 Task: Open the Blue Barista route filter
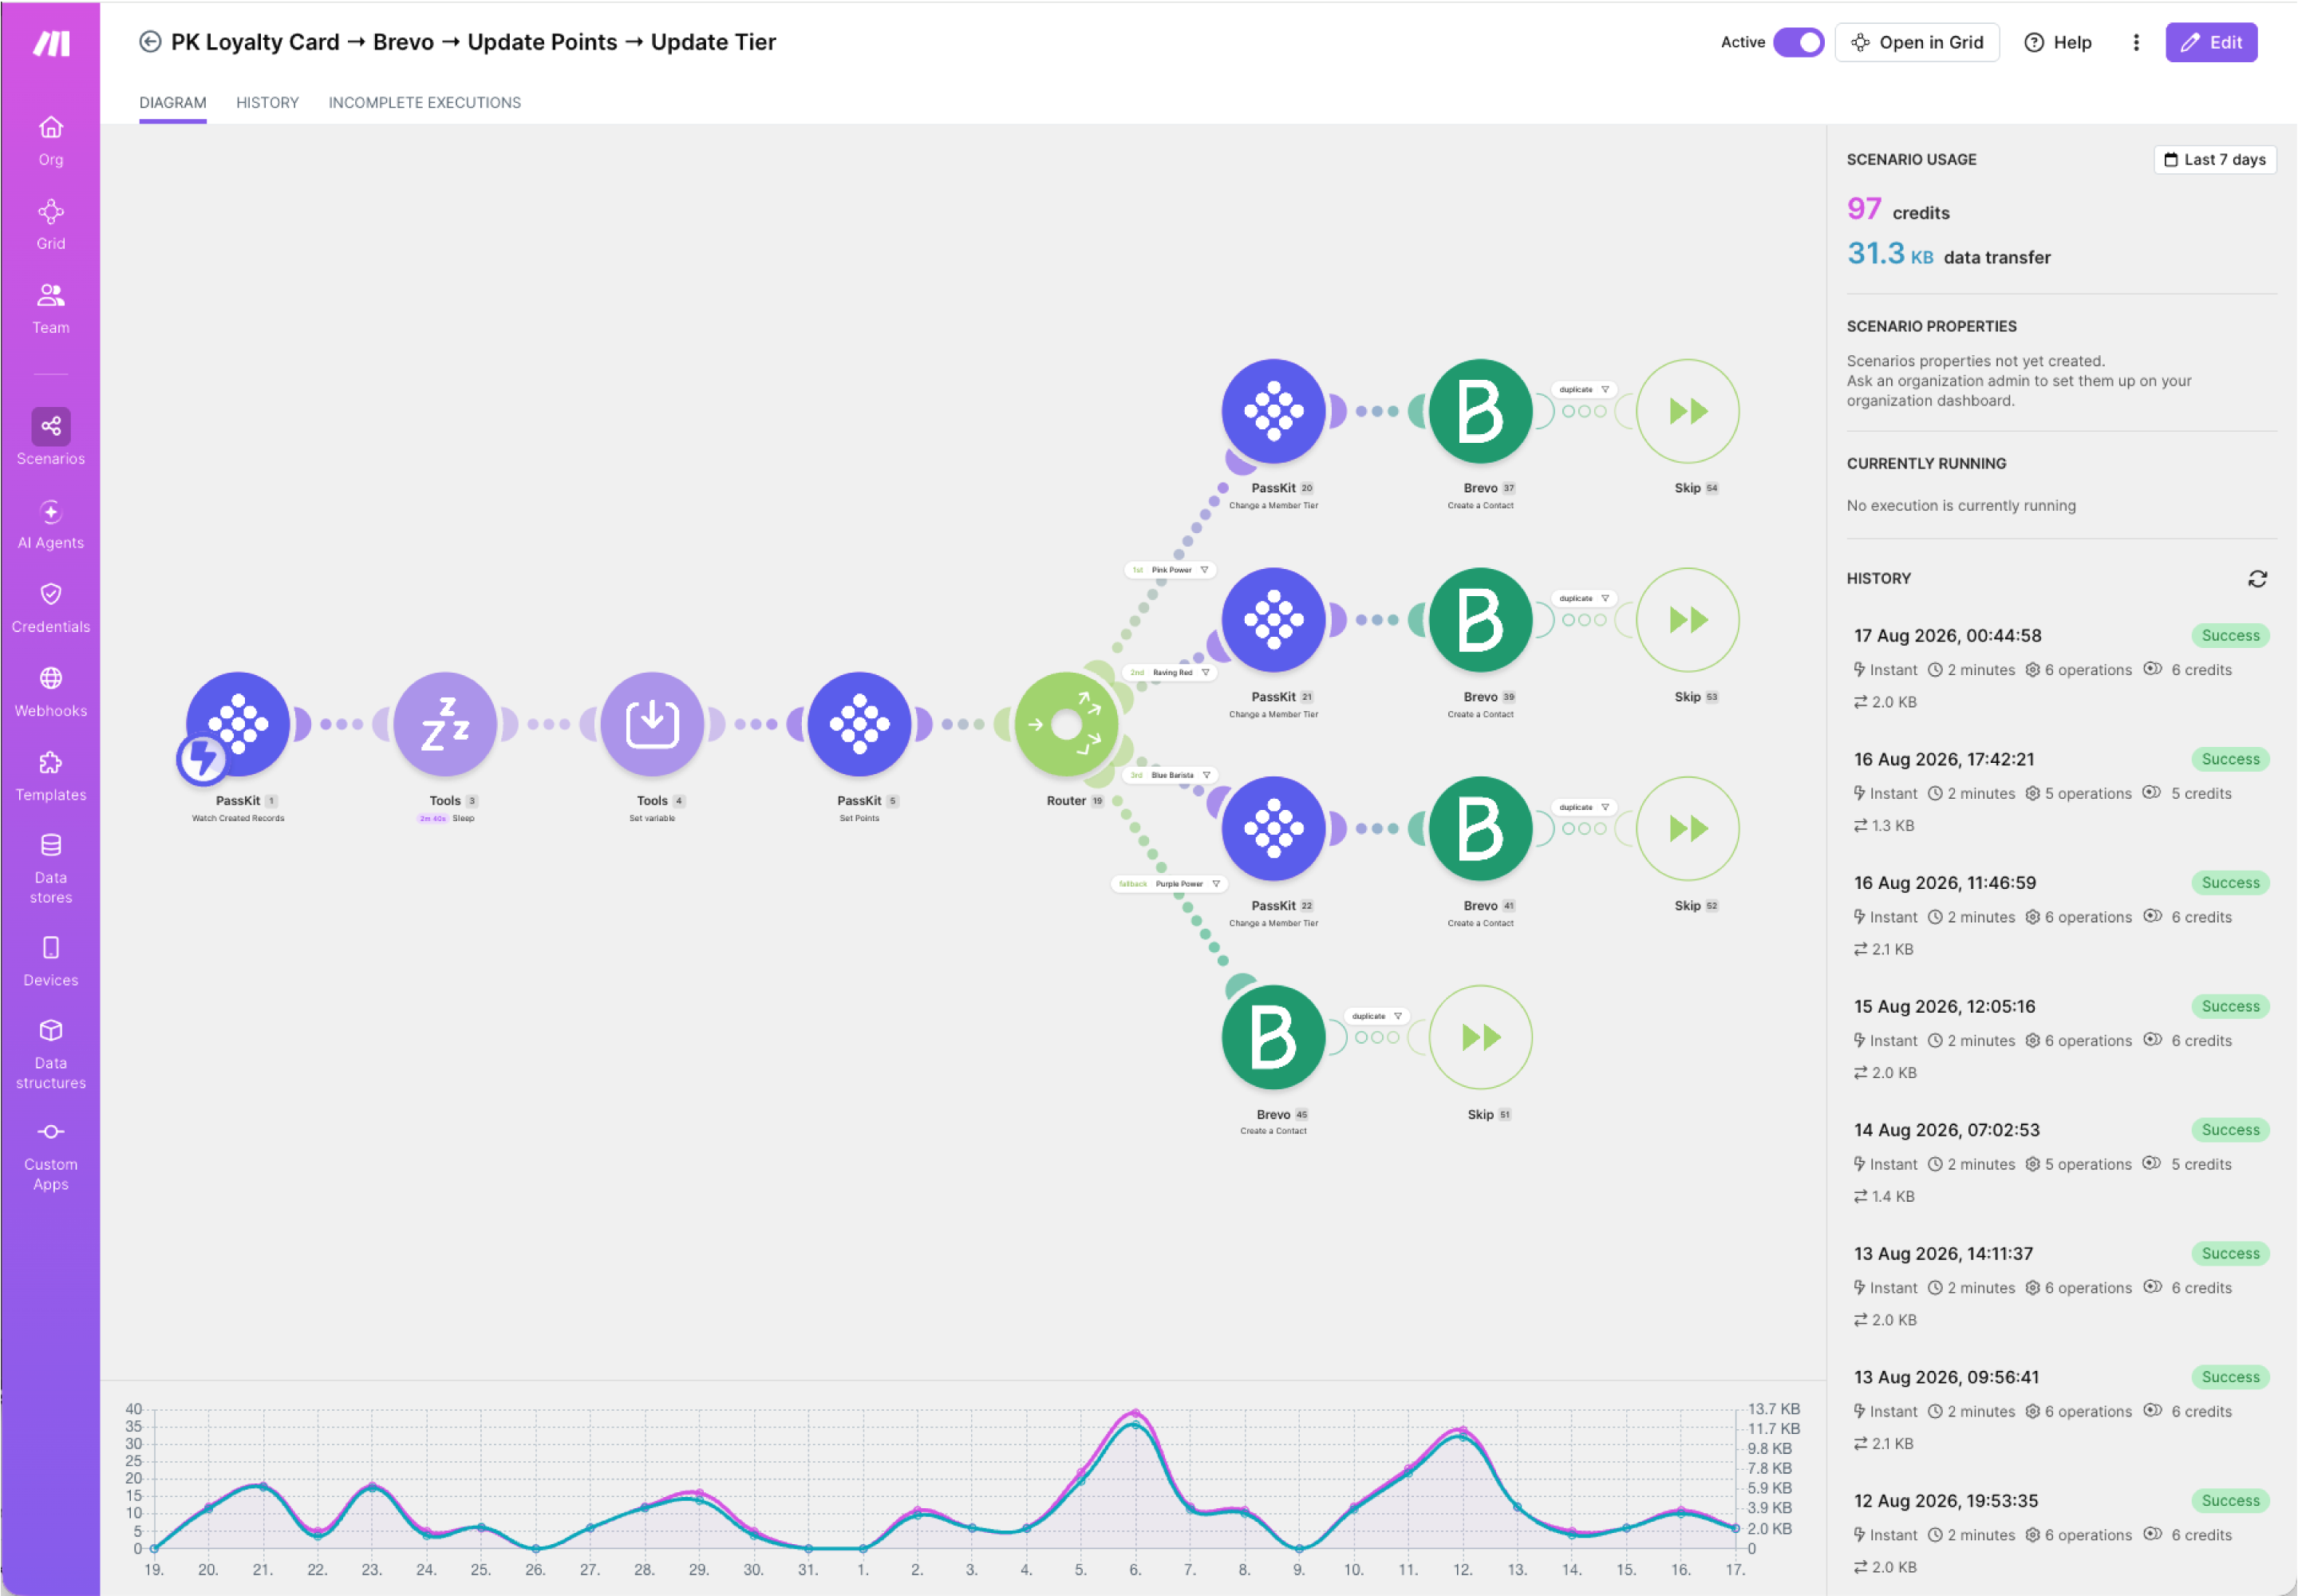(x=1170, y=775)
